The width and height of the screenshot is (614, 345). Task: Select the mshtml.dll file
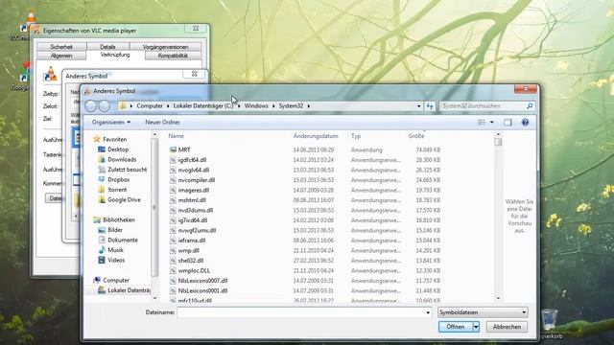192,200
